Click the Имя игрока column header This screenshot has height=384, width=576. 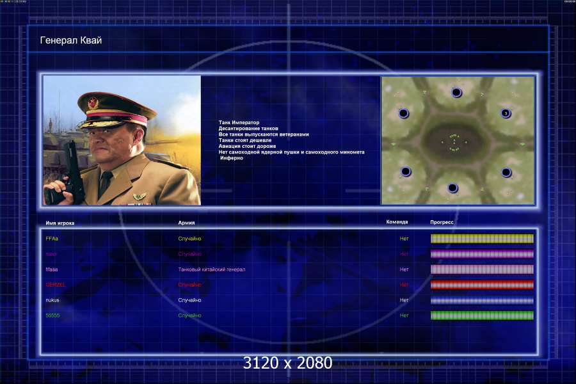point(60,223)
